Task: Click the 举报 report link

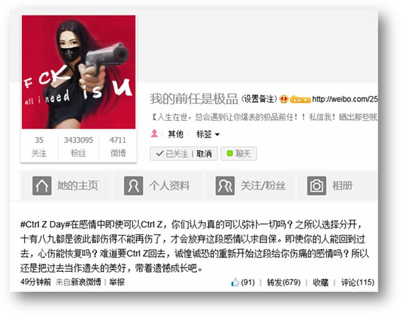Action: pyautogui.click(x=117, y=282)
